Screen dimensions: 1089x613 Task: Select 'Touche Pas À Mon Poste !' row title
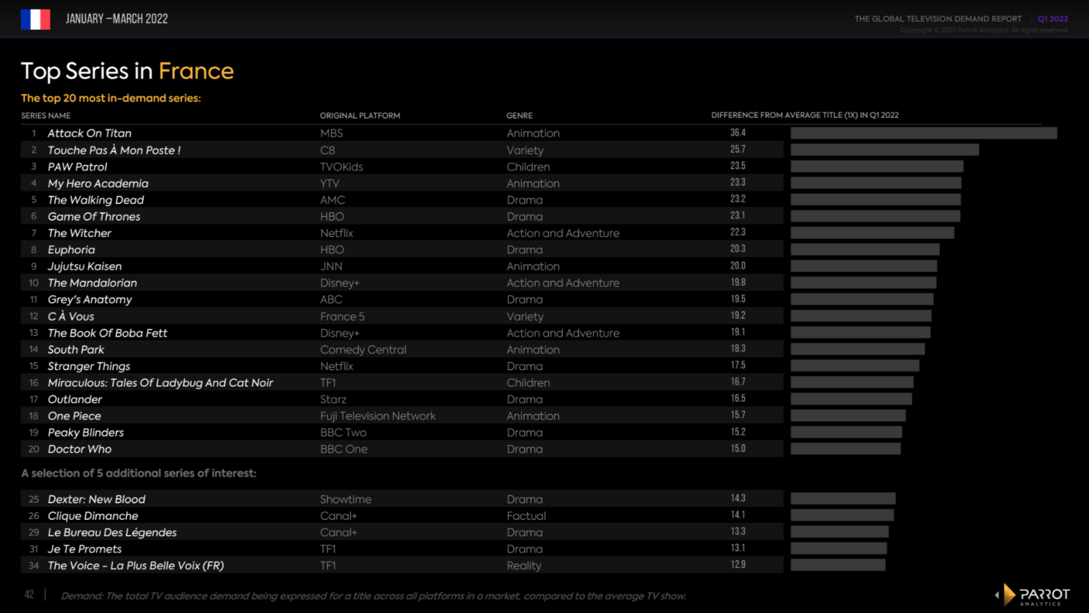click(114, 150)
